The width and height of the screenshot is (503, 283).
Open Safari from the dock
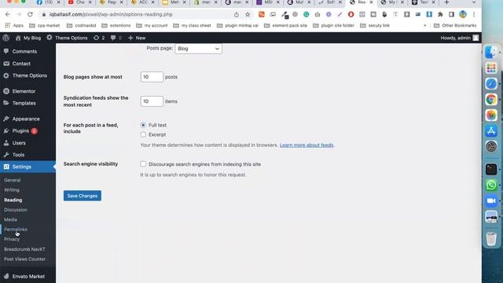(490, 84)
